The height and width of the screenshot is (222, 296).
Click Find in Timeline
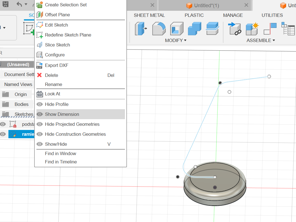[x=61, y=162]
